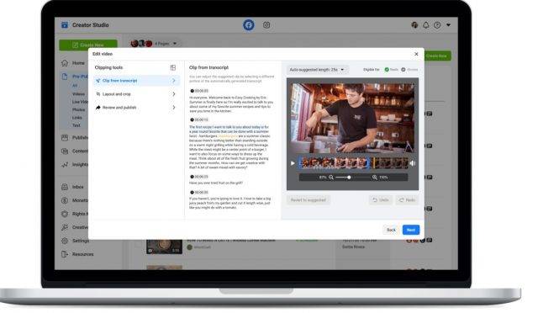Image resolution: width=538 pixels, height=313 pixels.
Task: Switch to the Instagram platform icon
Action: [266, 25]
